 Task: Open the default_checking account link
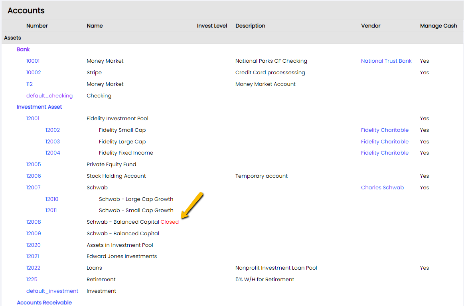tap(49, 96)
